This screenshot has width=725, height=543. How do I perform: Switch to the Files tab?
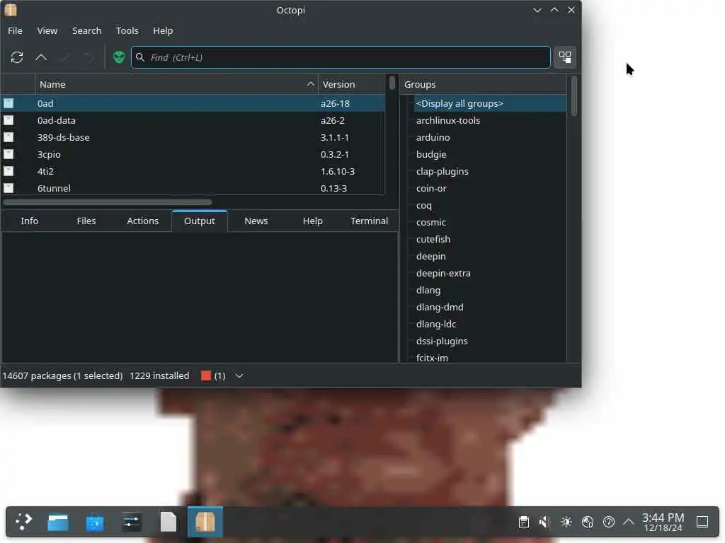click(86, 221)
